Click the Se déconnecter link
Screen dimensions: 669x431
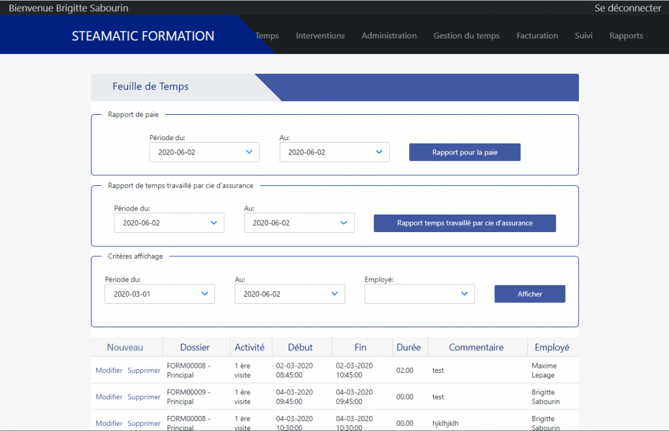628,8
